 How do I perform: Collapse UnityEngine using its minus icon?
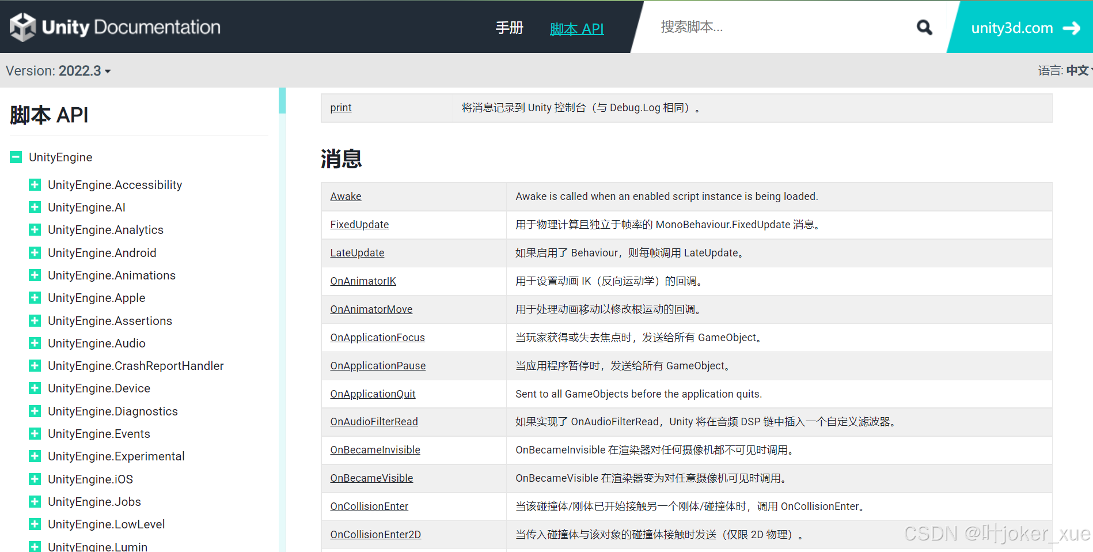click(15, 157)
